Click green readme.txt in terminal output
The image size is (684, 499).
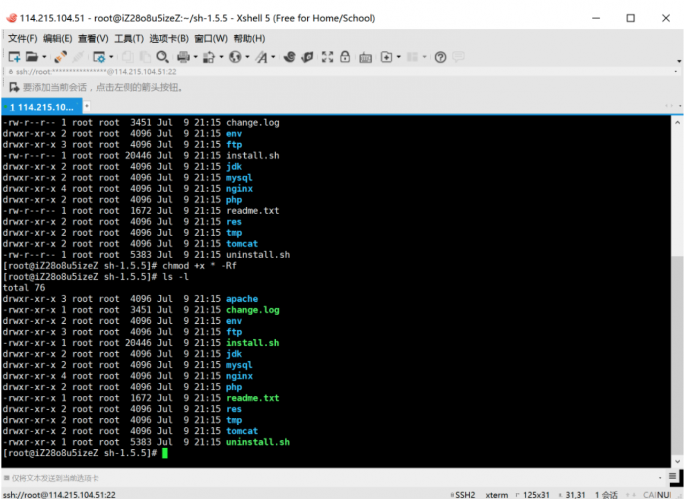click(253, 398)
